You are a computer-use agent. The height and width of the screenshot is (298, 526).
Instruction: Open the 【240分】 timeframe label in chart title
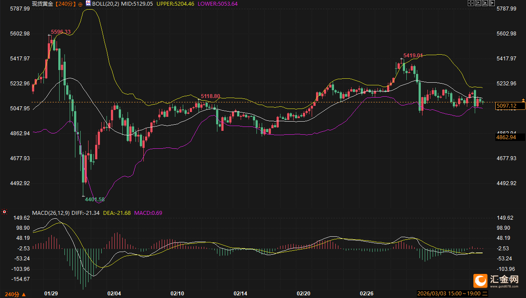pyautogui.click(x=66, y=4)
